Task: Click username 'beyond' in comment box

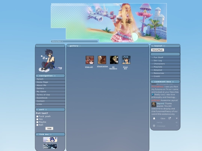Action: coord(160,103)
